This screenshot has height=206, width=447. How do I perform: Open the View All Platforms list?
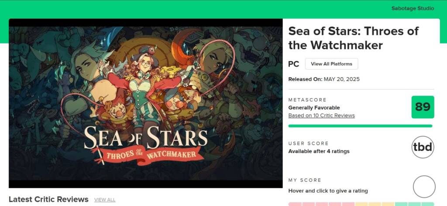pos(331,64)
